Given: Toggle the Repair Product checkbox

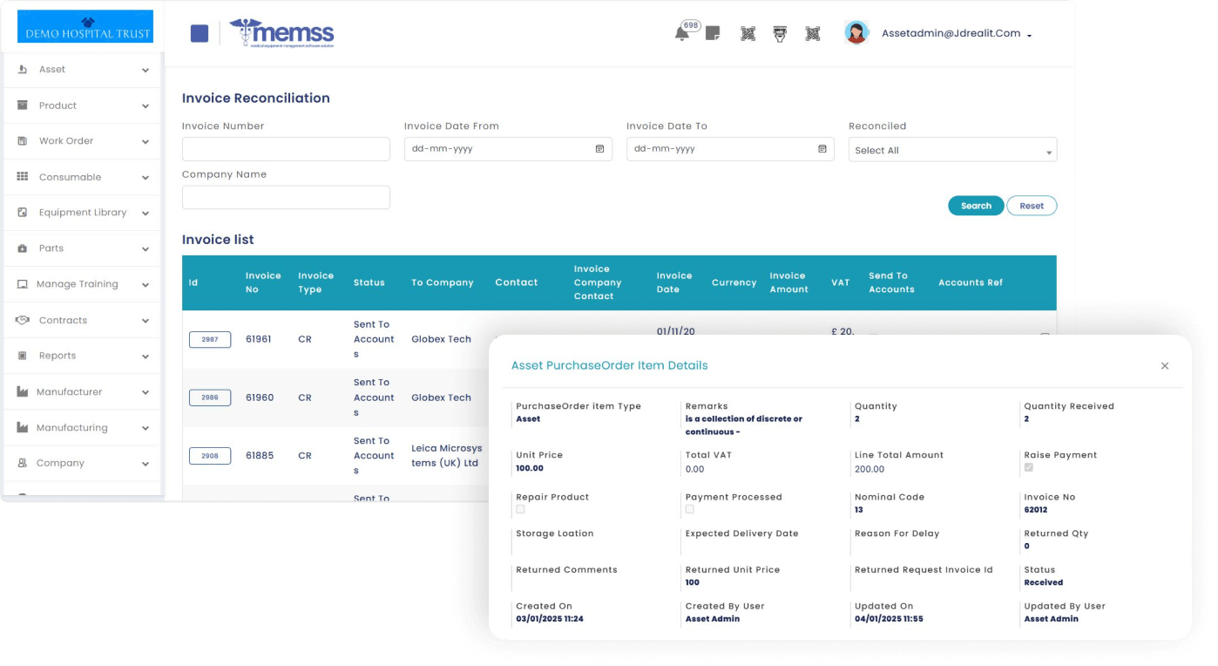Looking at the screenshot, I should pyautogui.click(x=520, y=509).
